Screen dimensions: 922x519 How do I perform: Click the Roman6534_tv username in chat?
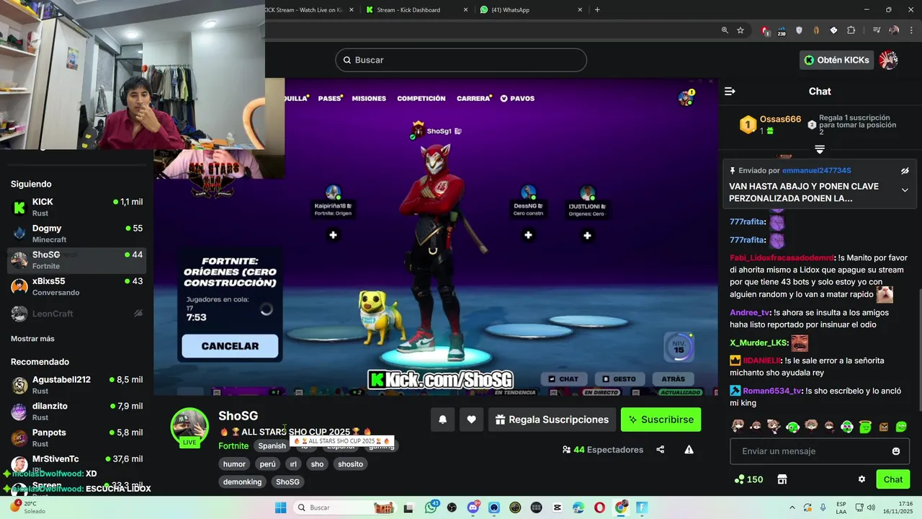point(773,391)
